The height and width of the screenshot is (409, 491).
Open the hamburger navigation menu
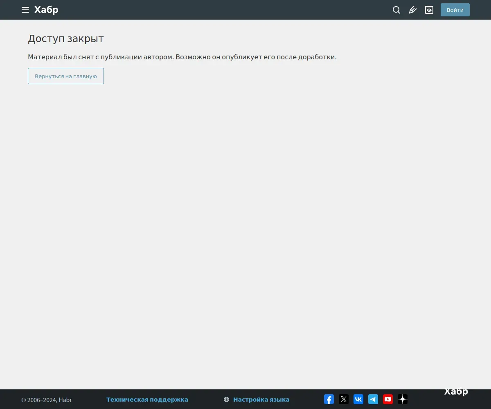[25, 10]
